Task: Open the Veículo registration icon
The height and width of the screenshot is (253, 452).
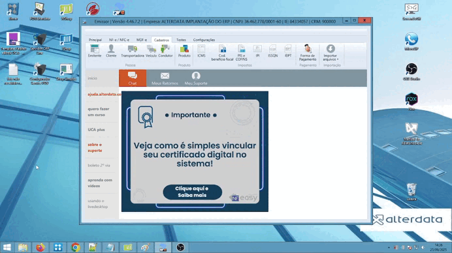Action: [151, 52]
